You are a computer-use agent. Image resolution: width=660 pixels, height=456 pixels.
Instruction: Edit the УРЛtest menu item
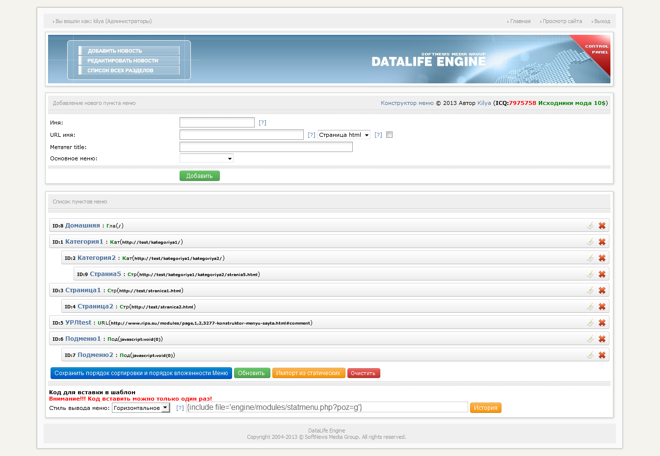(590, 323)
